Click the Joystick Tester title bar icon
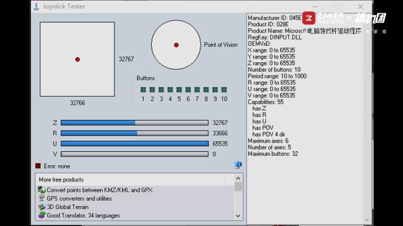 coord(37,6)
